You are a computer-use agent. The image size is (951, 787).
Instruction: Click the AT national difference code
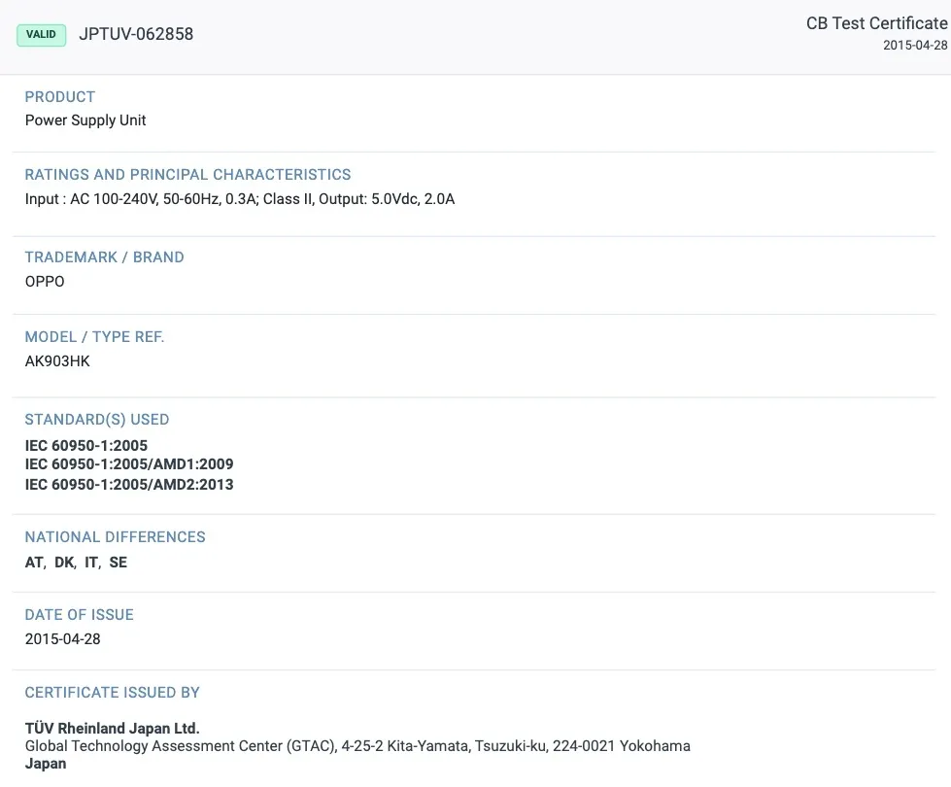34,563
